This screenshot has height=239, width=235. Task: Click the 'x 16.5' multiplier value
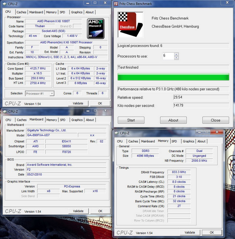pos(38,73)
